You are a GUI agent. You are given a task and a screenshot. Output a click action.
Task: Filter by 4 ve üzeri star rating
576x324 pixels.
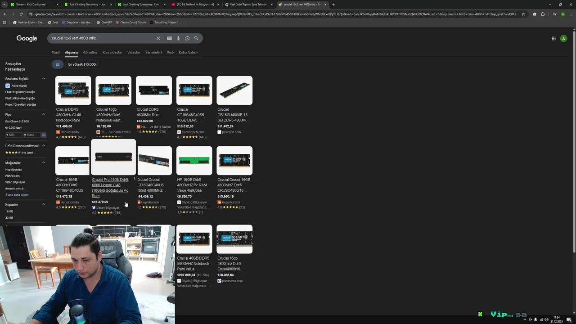(x=19, y=153)
